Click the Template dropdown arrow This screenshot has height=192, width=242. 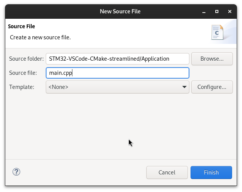coord(184,87)
